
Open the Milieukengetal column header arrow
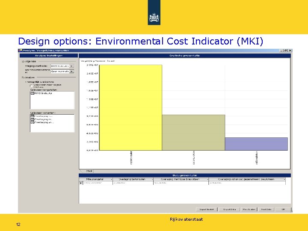[x=111, y=179]
